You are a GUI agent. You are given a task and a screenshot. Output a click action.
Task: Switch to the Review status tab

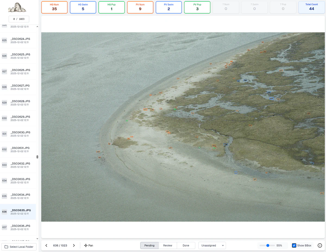(x=168, y=245)
